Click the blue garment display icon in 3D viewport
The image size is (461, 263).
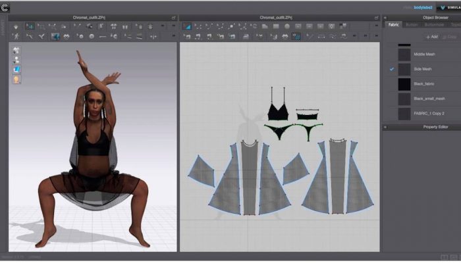[16, 69]
